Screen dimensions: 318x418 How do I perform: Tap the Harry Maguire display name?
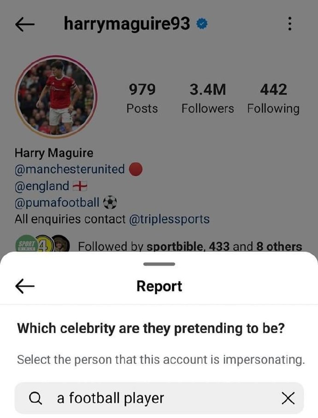point(54,153)
